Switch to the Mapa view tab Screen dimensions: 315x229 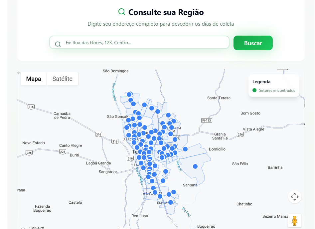click(x=34, y=79)
